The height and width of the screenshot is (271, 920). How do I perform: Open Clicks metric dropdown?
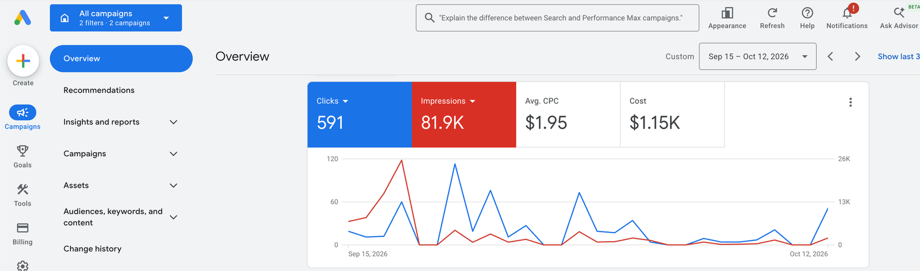coord(332,101)
